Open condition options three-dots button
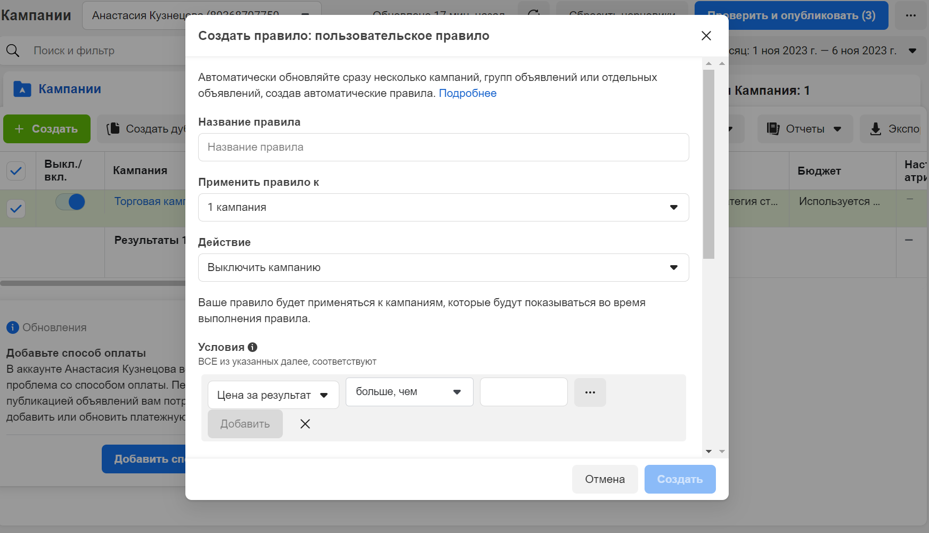 [x=590, y=392]
